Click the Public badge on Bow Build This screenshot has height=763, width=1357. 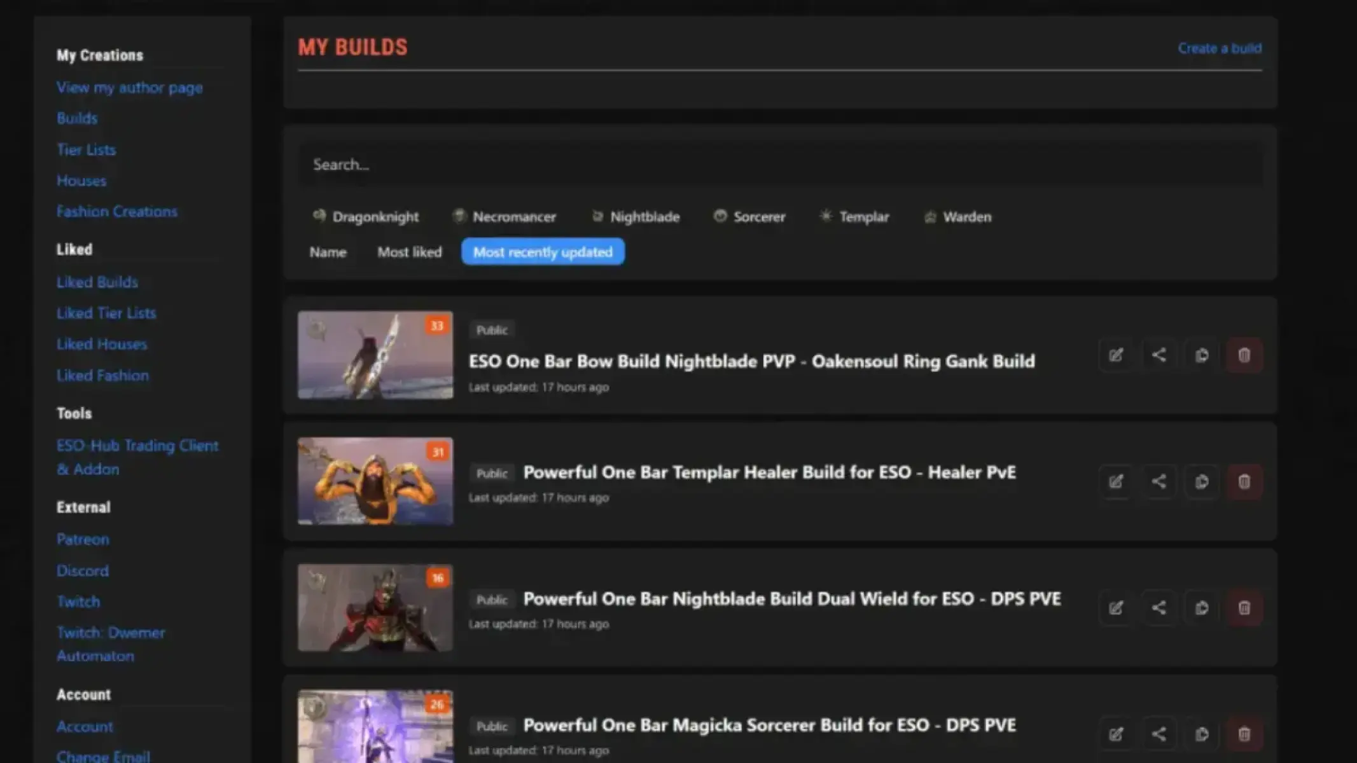tap(492, 330)
